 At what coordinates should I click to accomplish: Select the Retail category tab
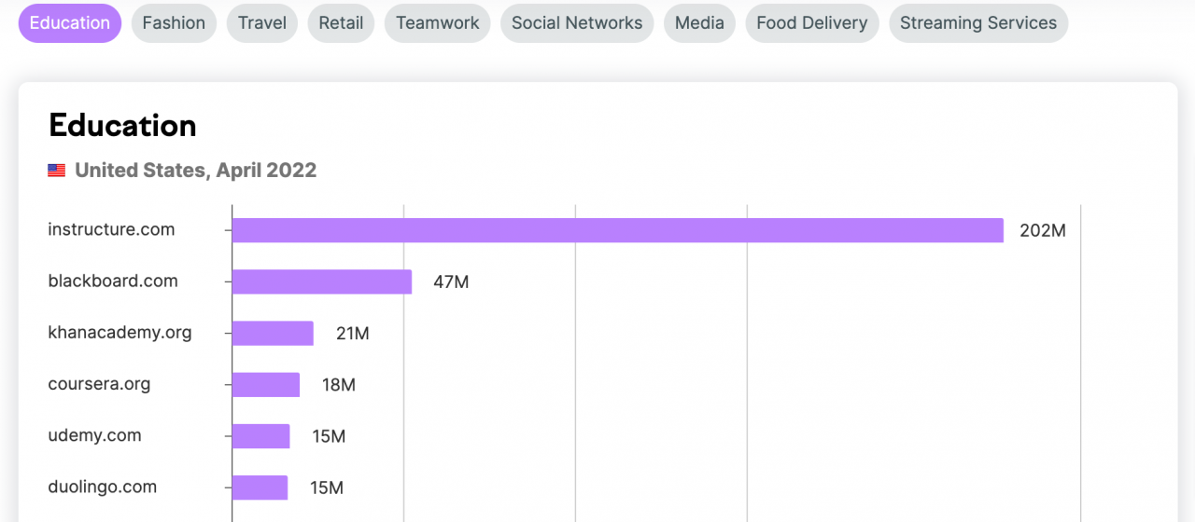[x=341, y=23]
